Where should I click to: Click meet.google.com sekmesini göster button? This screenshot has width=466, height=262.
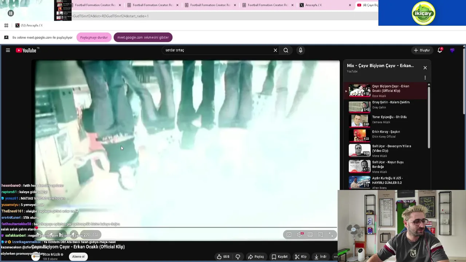pyautogui.click(x=143, y=37)
